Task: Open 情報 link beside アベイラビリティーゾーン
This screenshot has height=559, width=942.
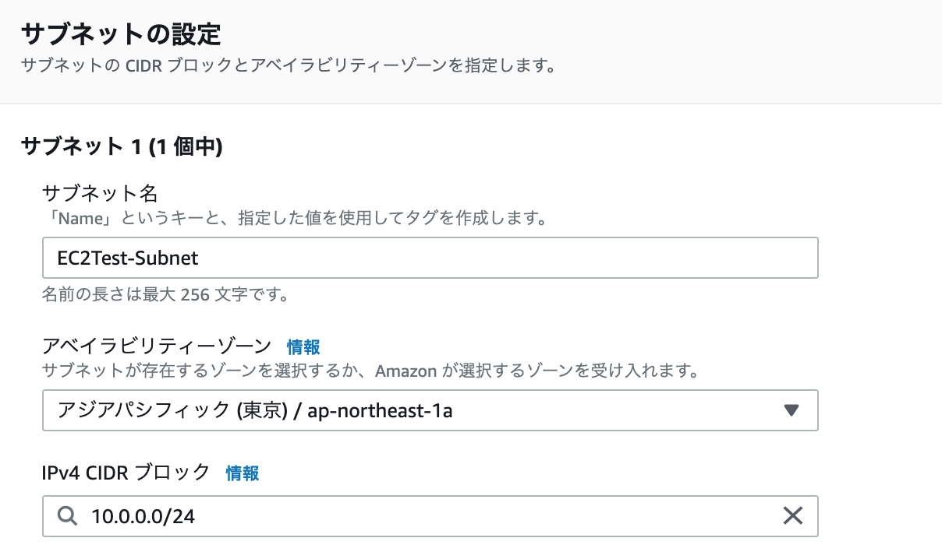Action: [x=303, y=346]
